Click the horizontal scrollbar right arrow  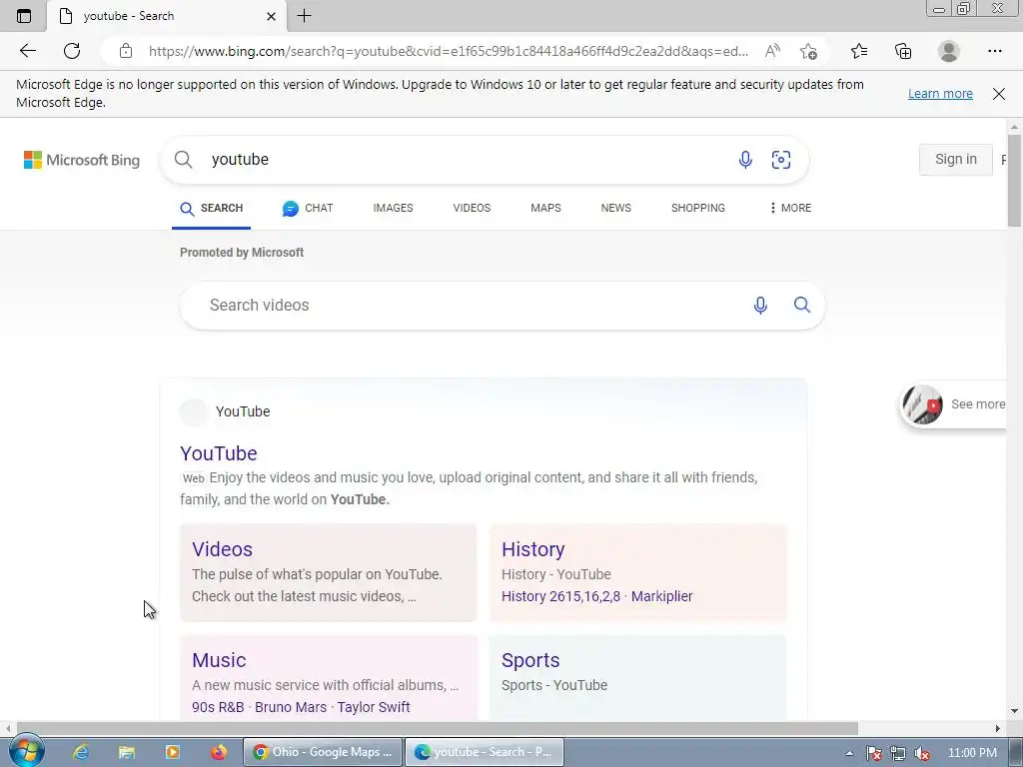click(x=998, y=728)
